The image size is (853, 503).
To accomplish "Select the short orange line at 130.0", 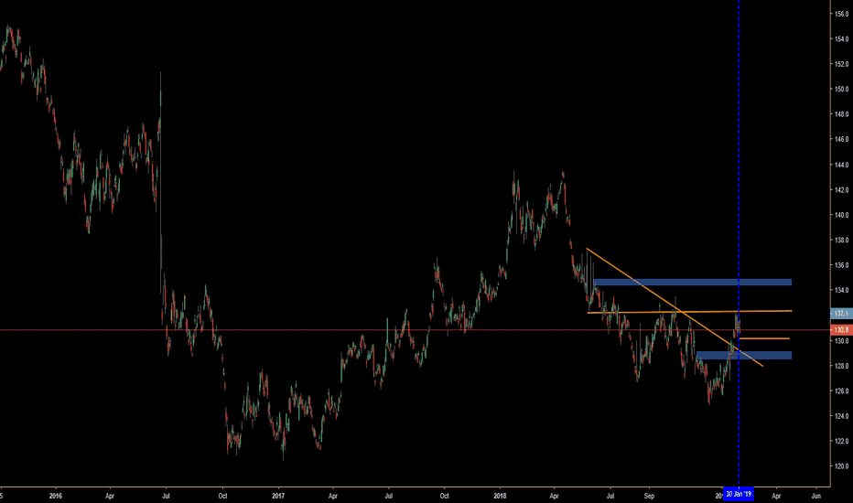I will tap(764, 338).
